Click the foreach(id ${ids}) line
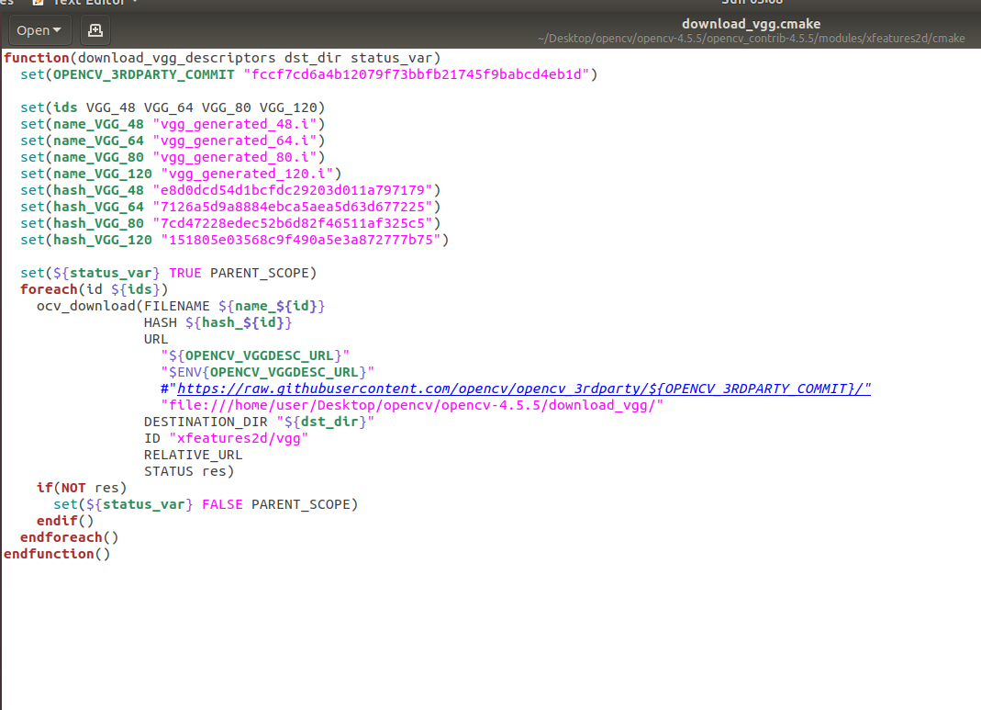 (94, 289)
